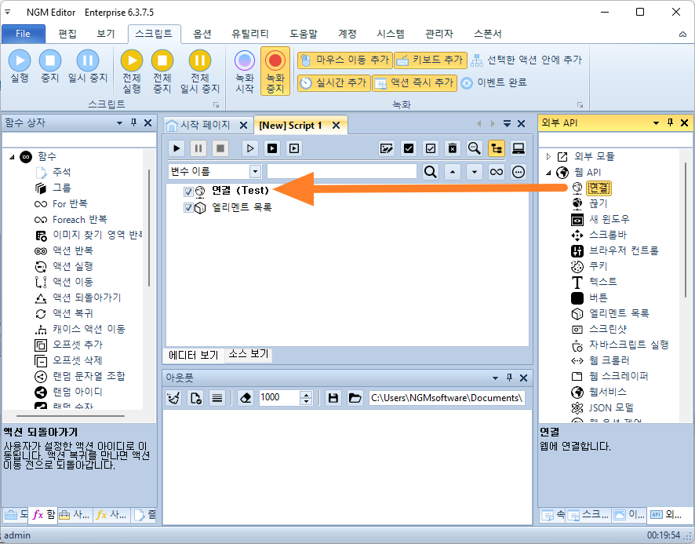Viewport: 695px width, 544px height.
Task: Select 브라우저 컨트롤 in 웹 API tree
Action: (x=623, y=250)
